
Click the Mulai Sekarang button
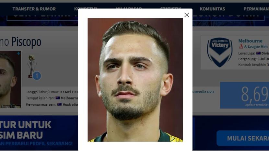(243, 138)
